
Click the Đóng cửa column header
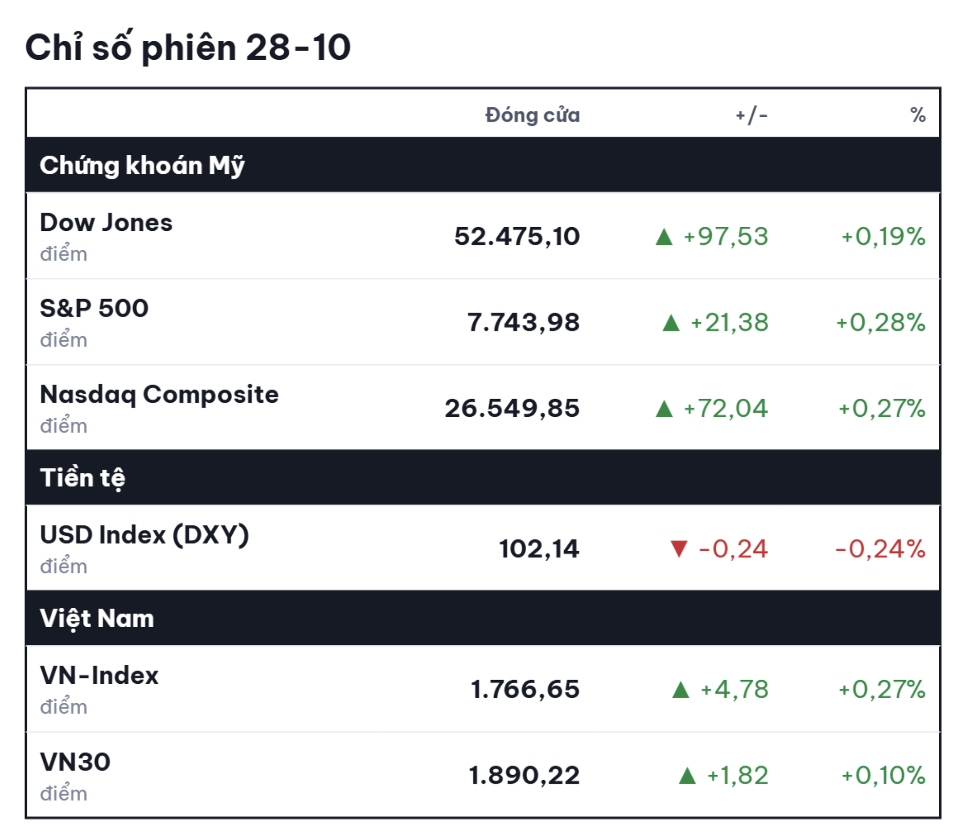point(533,115)
